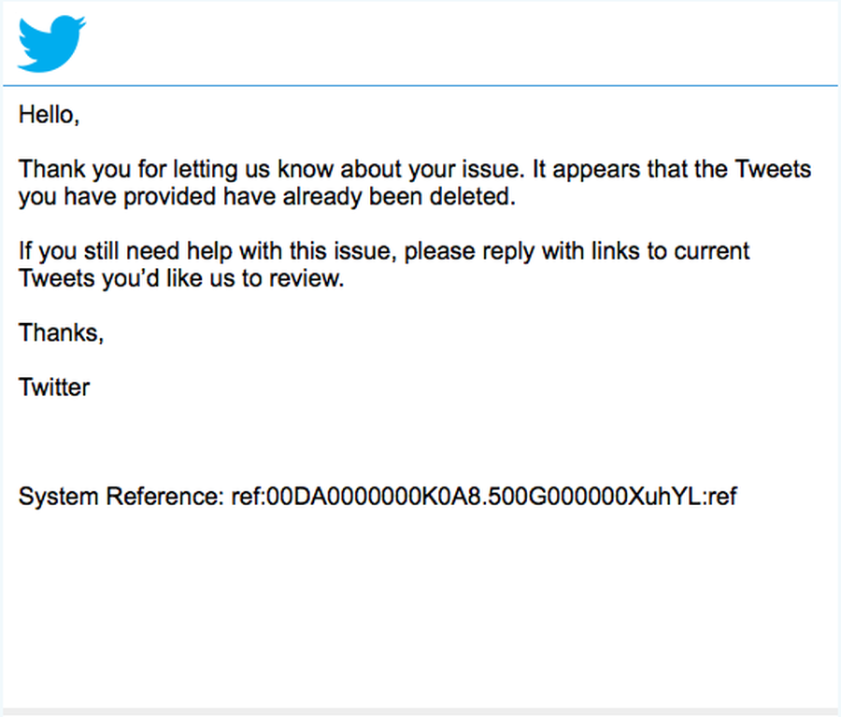Click the "Thanks," closing line
Screen dimensions: 841x717
(x=61, y=332)
